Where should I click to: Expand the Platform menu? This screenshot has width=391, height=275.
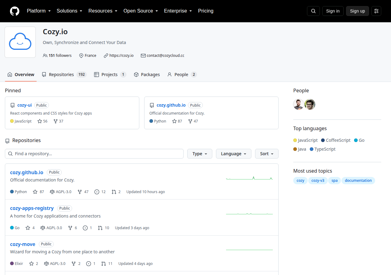(39, 11)
